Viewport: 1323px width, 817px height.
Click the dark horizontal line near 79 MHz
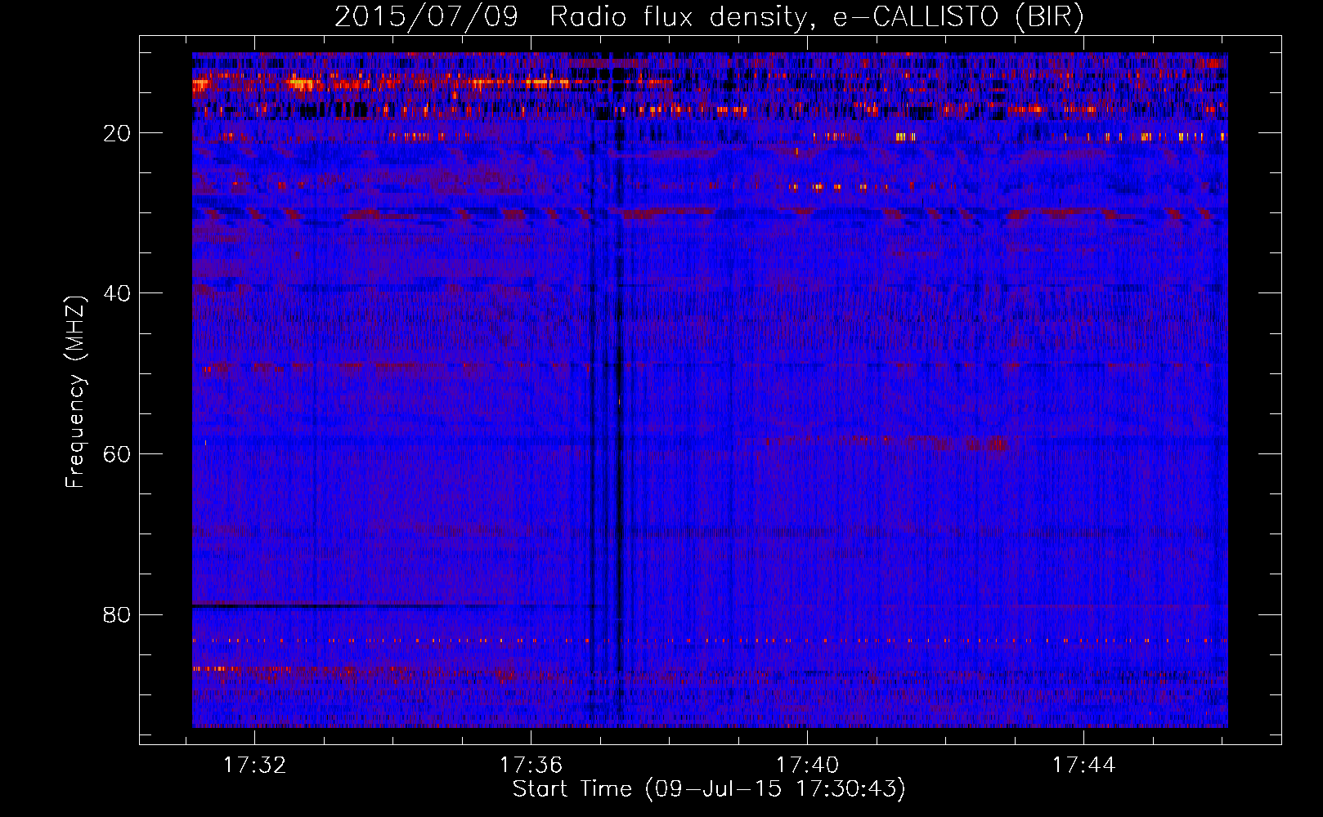[x=397, y=605]
